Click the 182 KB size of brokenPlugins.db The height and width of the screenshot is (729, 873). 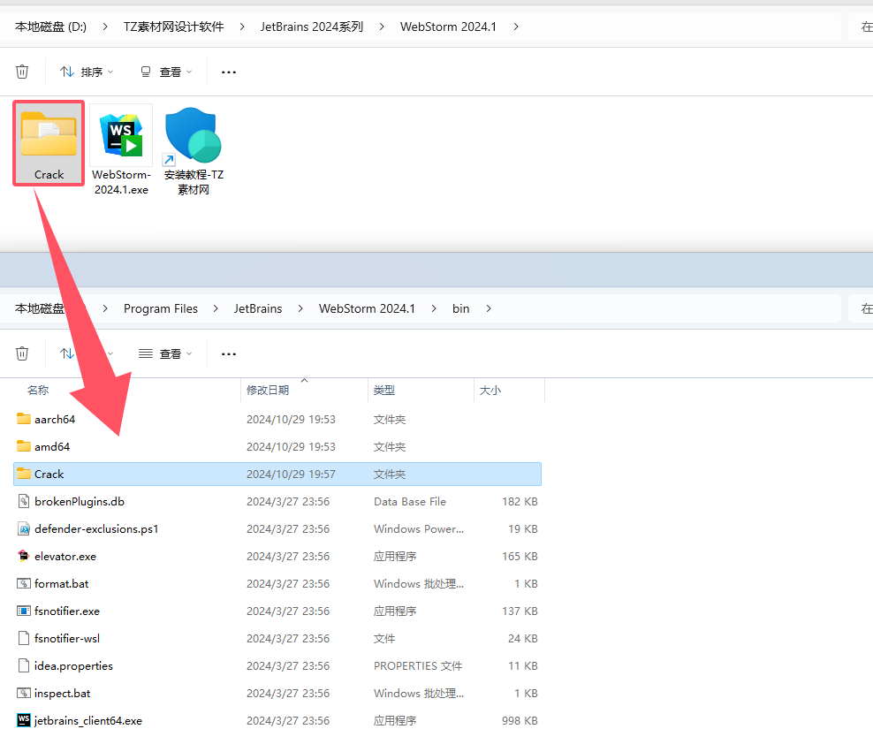coord(520,501)
